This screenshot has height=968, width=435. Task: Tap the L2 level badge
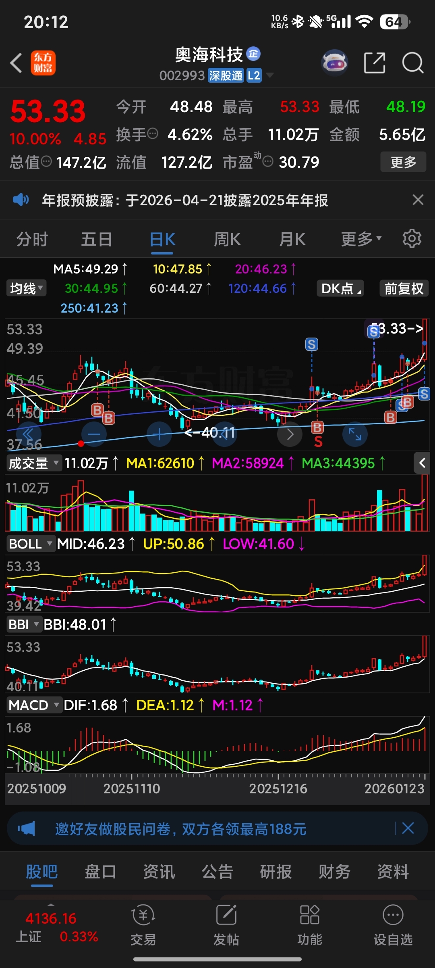coord(254,75)
